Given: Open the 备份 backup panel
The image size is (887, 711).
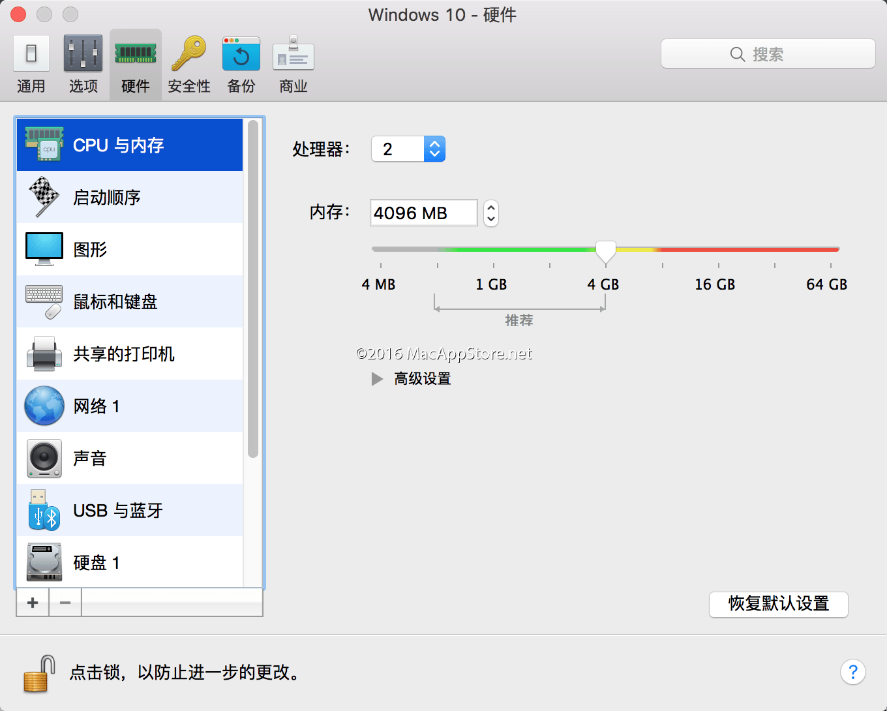Looking at the screenshot, I should tap(241, 63).
